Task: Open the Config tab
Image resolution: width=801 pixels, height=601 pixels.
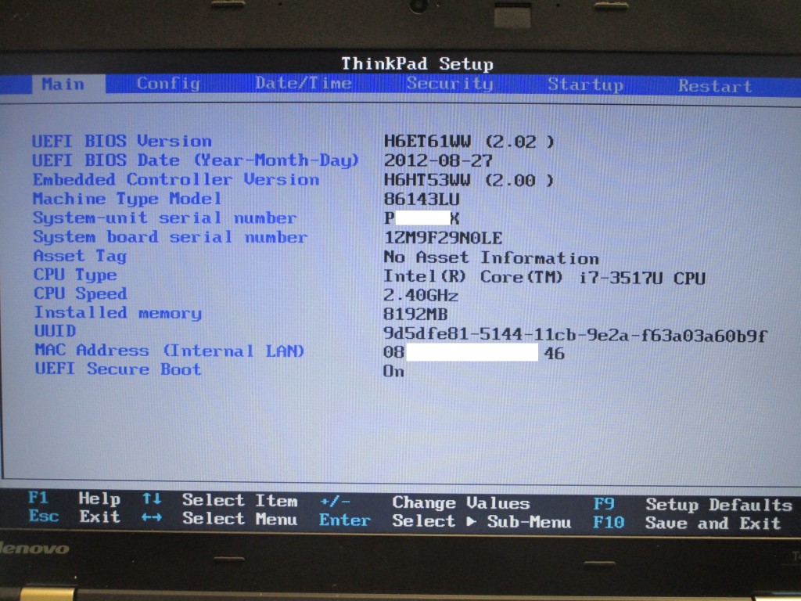Action: tap(168, 83)
